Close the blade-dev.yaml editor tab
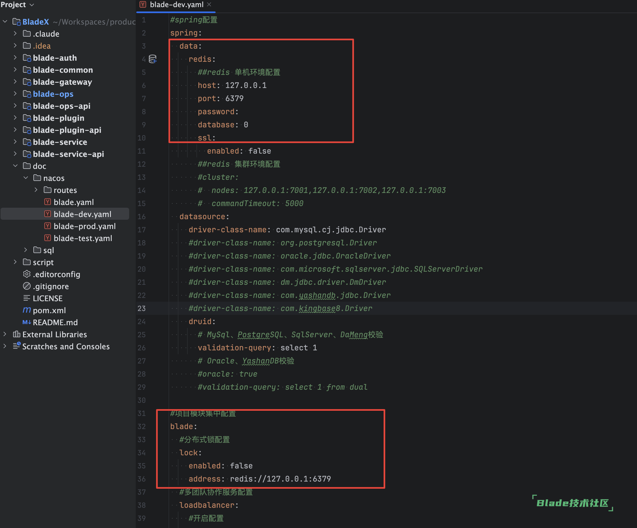This screenshot has width=637, height=528. [209, 5]
